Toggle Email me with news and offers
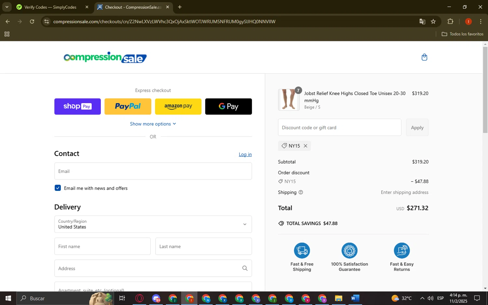 [x=58, y=188]
